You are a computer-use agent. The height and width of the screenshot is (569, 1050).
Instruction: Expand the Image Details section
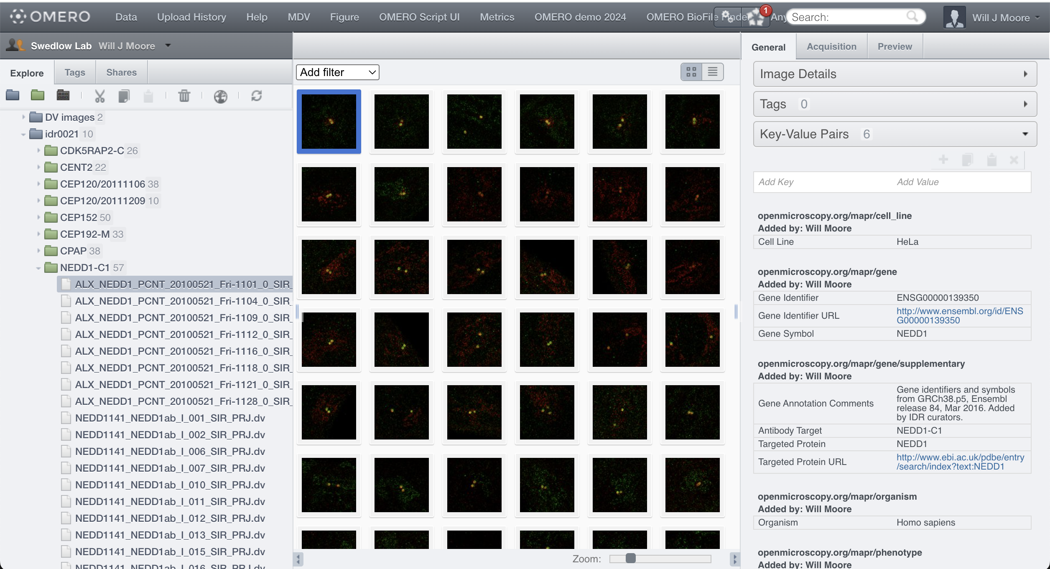tap(895, 74)
